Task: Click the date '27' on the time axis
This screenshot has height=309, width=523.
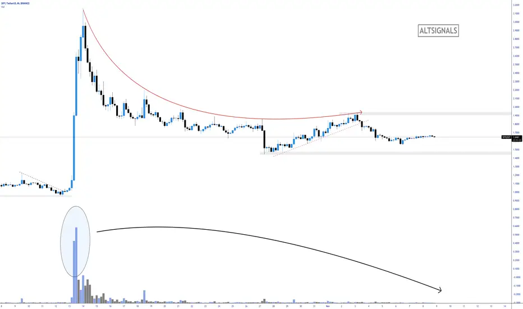Action: pos(260,306)
